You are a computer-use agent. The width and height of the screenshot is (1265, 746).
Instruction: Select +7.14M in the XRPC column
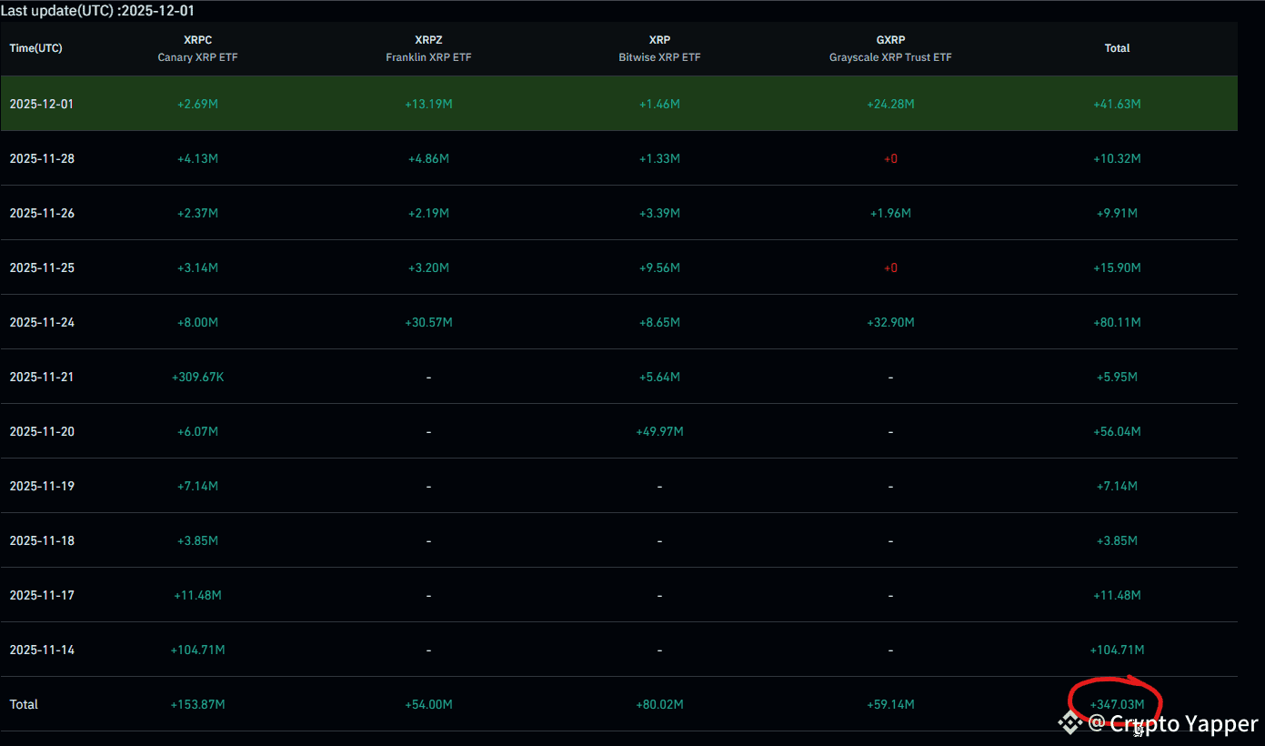197,486
